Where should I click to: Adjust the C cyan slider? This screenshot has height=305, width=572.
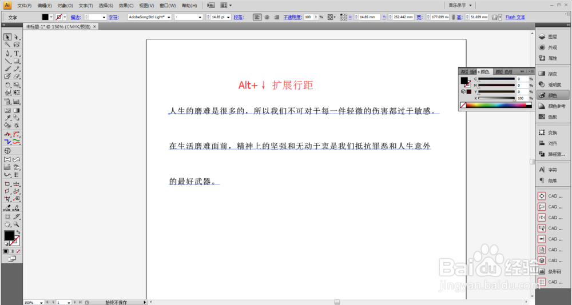point(496,79)
